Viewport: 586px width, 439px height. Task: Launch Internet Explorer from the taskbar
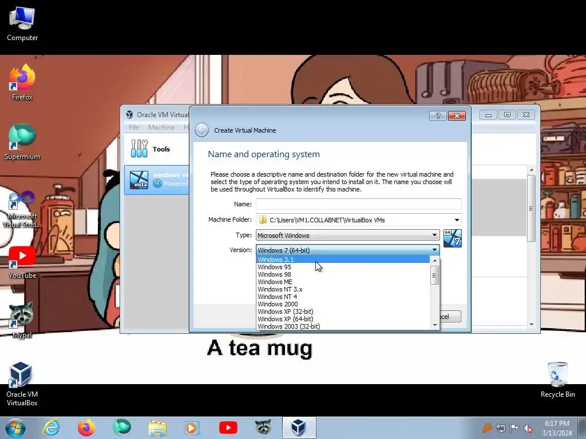click(x=51, y=428)
